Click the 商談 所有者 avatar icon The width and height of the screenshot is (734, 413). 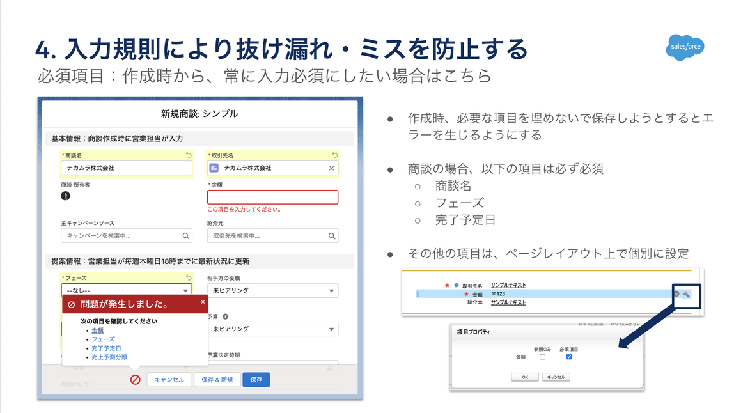click(65, 196)
